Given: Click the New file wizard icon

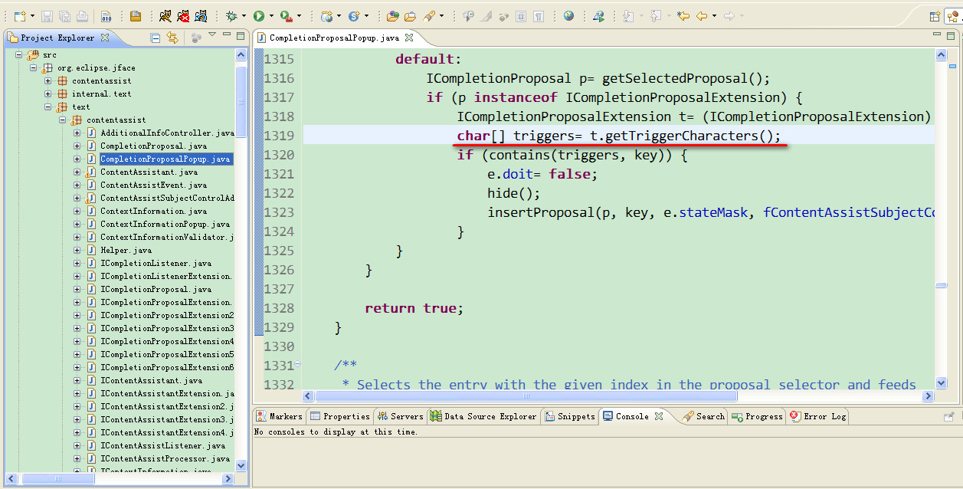Looking at the screenshot, I should pos(20,15).
